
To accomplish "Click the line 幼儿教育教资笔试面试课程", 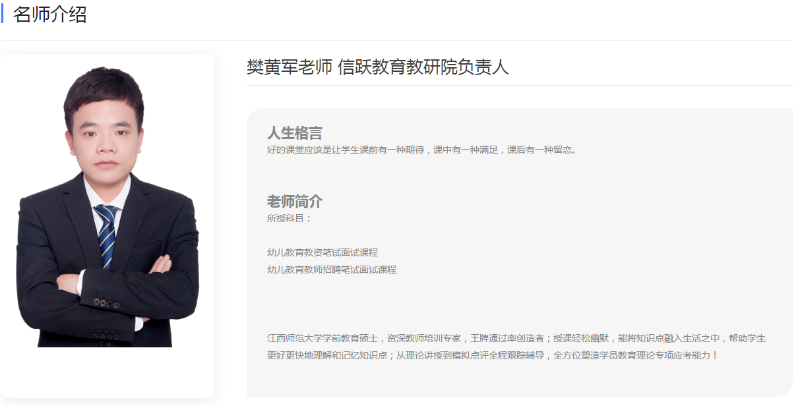I will pyautogui.click(x=323, y=252).
